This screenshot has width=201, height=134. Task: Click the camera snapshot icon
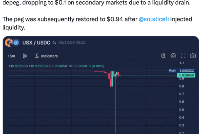[x=193, y=56]
